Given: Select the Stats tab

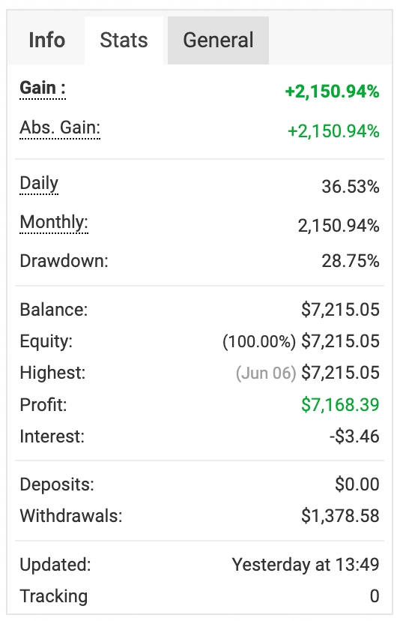Looking at the screenshot, I should point(124,40).
